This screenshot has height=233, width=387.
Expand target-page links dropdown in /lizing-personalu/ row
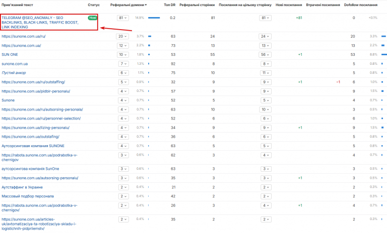(266, 128)
